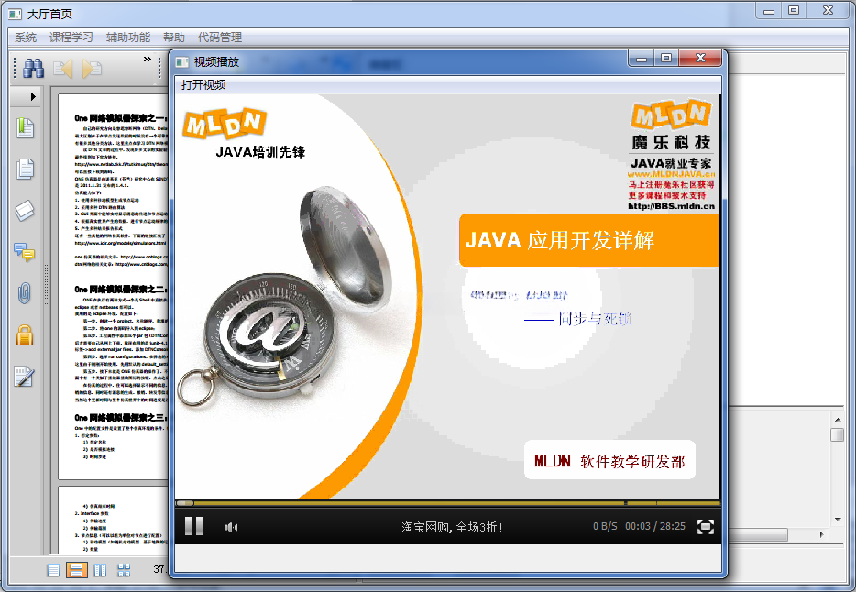Open the 辅助功能 menu
This screenshot has width=856, height=592.
128,37
